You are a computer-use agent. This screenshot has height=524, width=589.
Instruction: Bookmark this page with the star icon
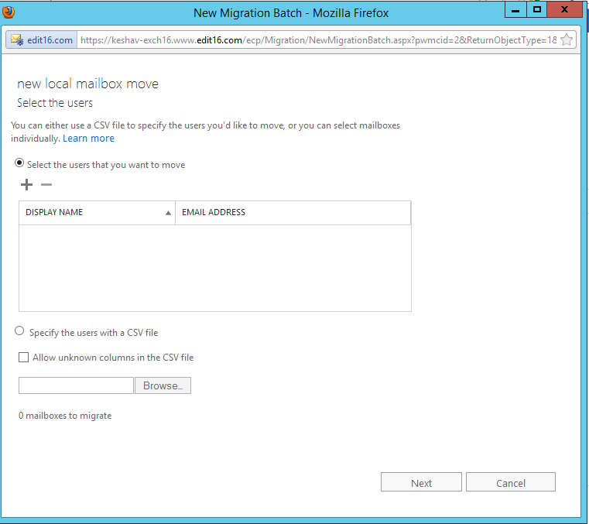point(567,39)
